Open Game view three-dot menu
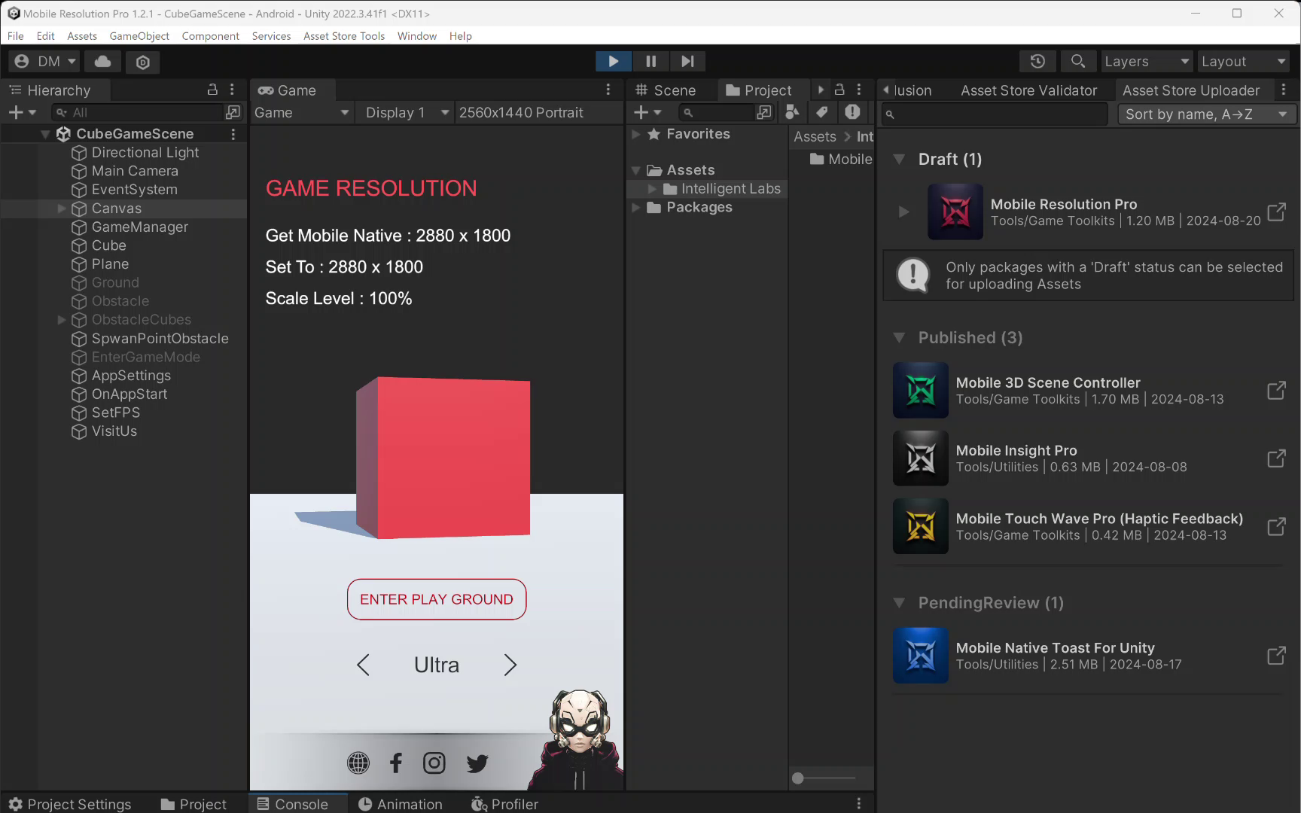This screenshot has height=813, width=1301. [608, 90]
